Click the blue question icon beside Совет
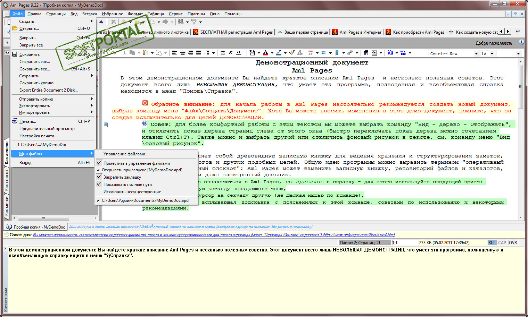The width and height of the screenshot is (528, 317). tap(145, 123)
